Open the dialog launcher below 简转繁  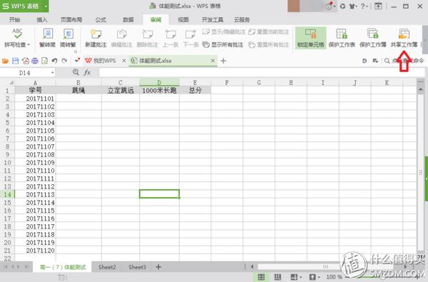coord(76,51)
